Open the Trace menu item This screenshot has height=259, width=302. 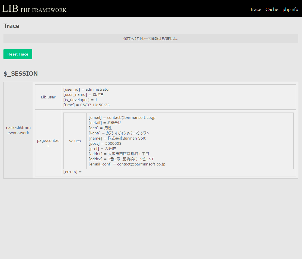coord(255,9)
